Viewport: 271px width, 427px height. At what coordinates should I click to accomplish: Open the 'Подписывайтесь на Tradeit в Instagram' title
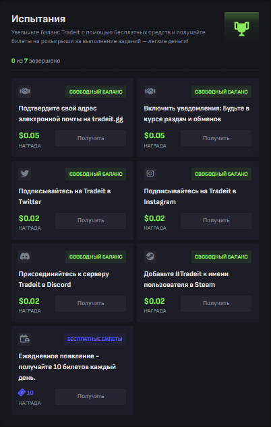pyautogui.click(x=190, y=197)
